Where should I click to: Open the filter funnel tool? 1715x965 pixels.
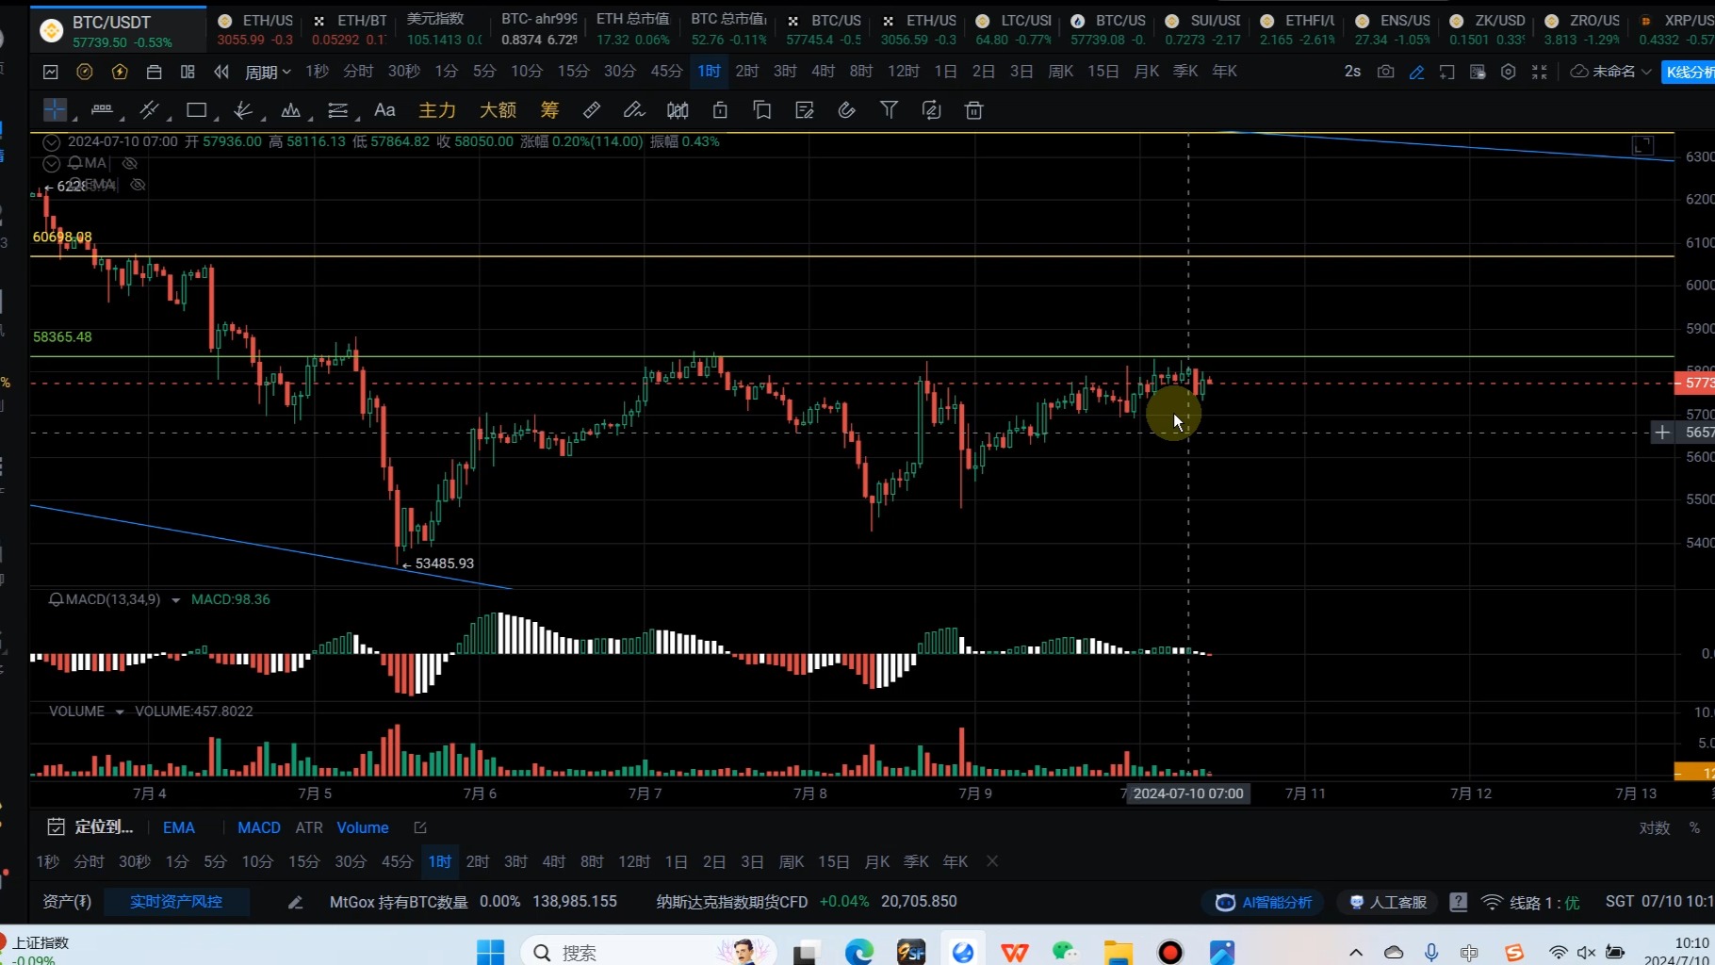[889, 110]
